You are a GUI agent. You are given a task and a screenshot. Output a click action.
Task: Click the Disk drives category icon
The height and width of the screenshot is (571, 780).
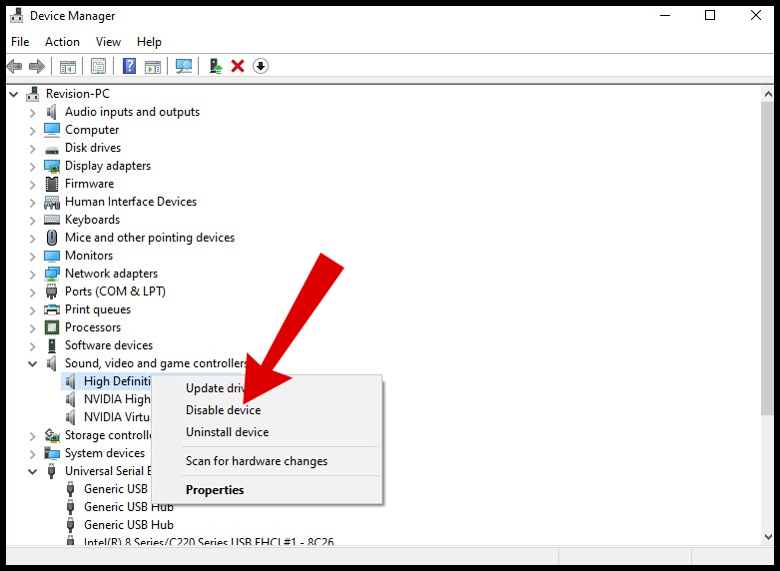(x=52, y=149)
